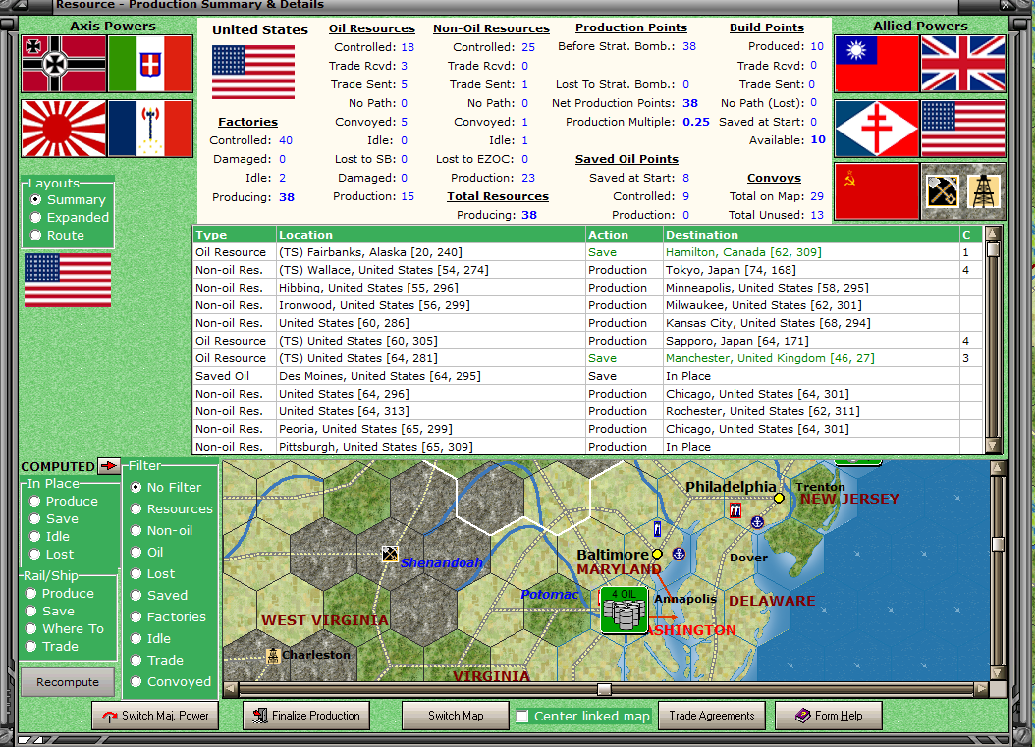
Task: Click scroll-down arrow of the resource table
Action: coord(992,446)
